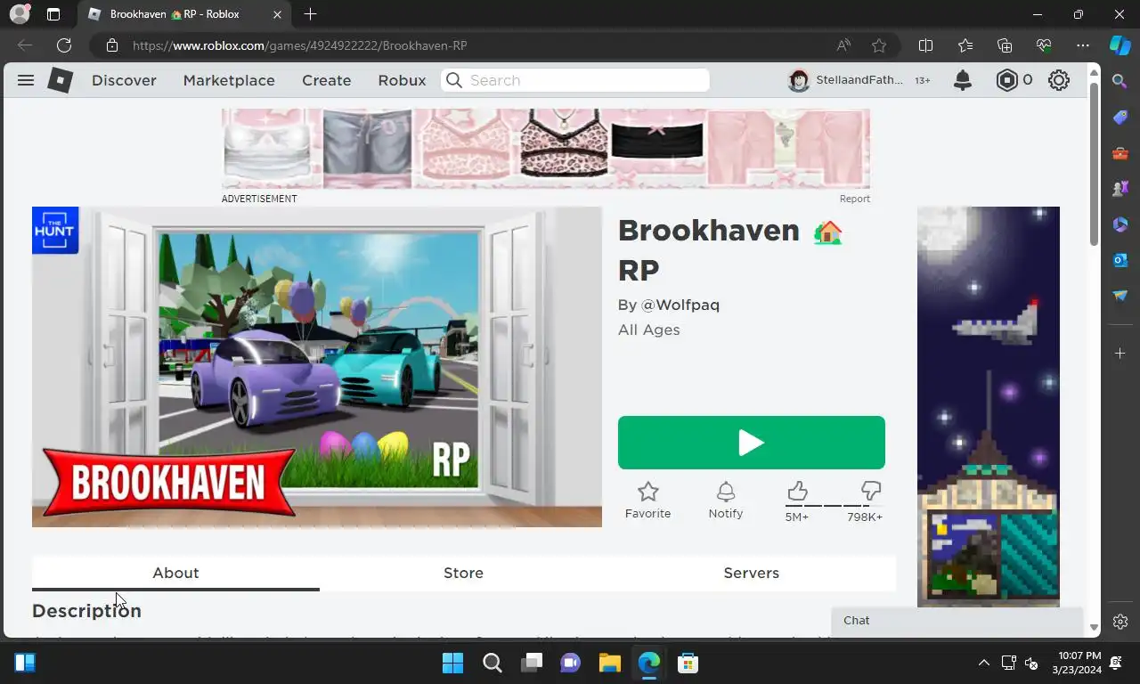Add a new Edge sidebar app
This screenshot has height=684, width=1140.
pyautogui.click(x=1120, y=354)
